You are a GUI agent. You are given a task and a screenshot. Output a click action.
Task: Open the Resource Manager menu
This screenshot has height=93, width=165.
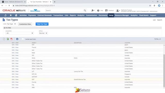click(122, 15)
